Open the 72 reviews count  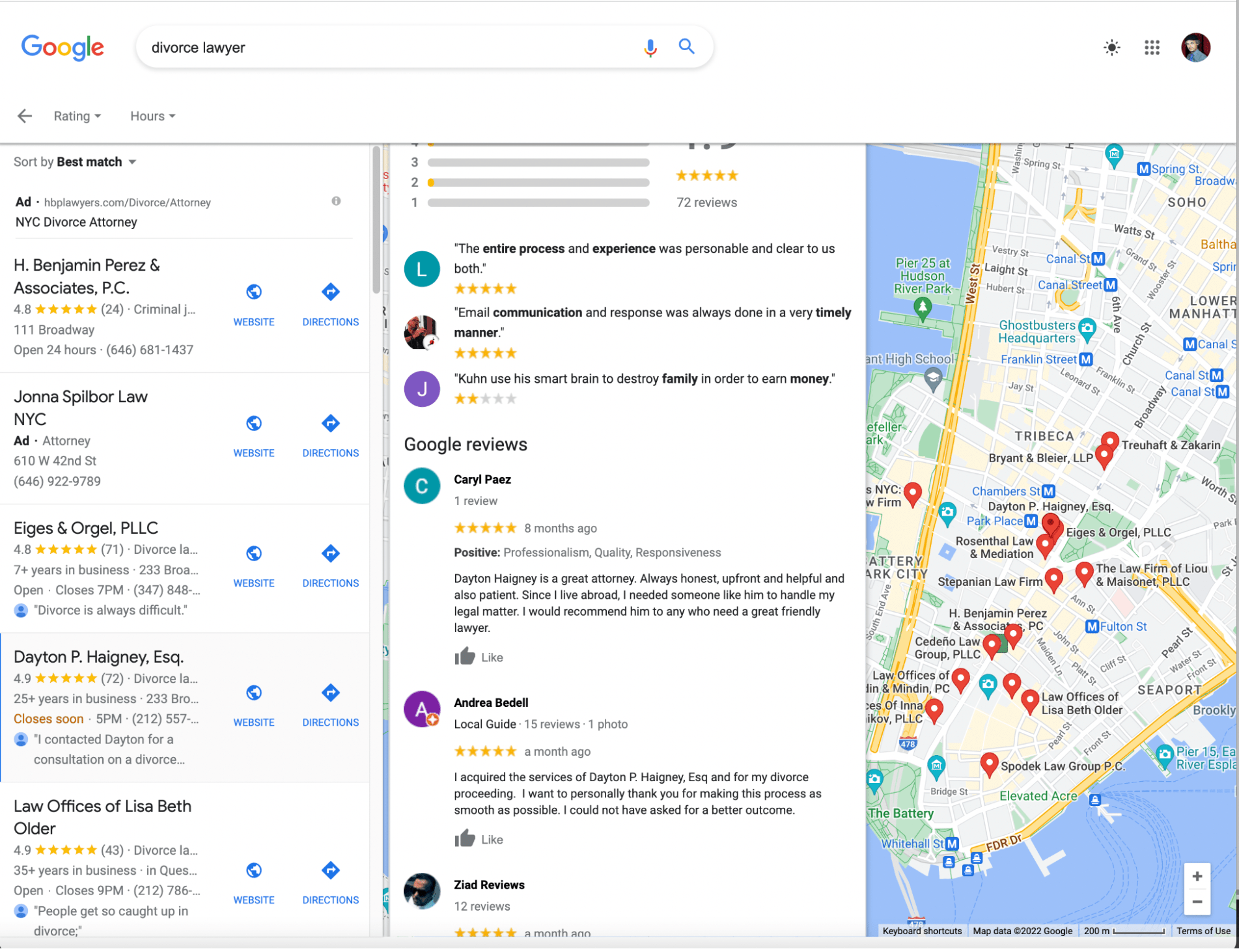click(x=707, y=203)
